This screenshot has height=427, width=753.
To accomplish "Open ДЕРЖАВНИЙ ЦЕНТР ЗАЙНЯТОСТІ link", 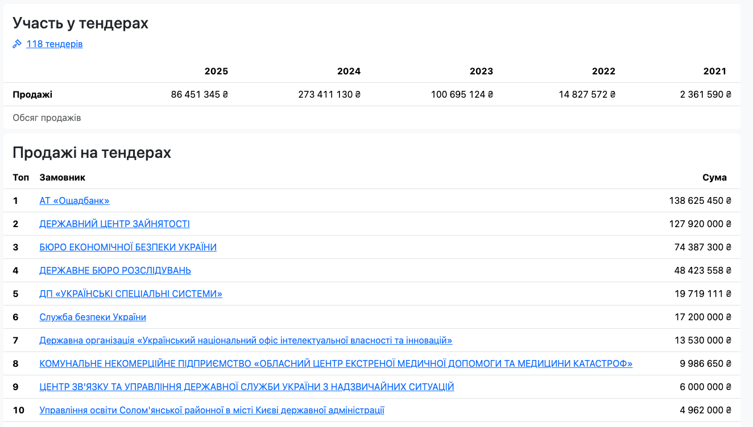I will [114, 224].
